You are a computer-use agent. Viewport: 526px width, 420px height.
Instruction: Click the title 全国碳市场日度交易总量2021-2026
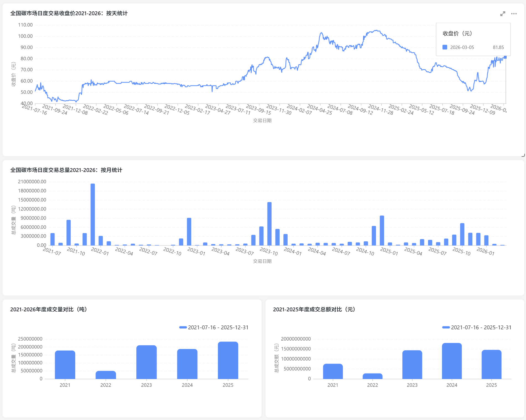[x=66, y=170]
